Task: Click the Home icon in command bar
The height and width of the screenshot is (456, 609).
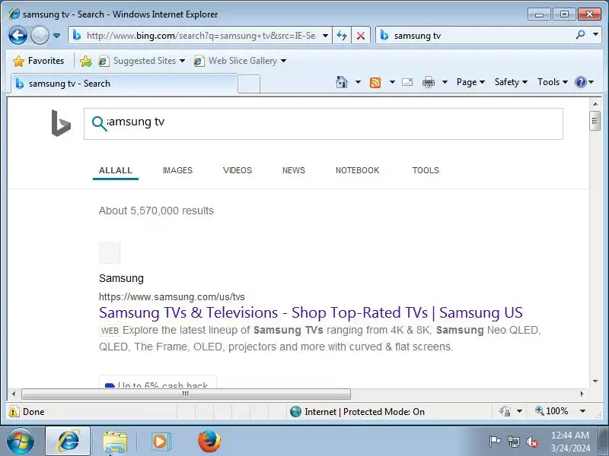Action: 342,82
